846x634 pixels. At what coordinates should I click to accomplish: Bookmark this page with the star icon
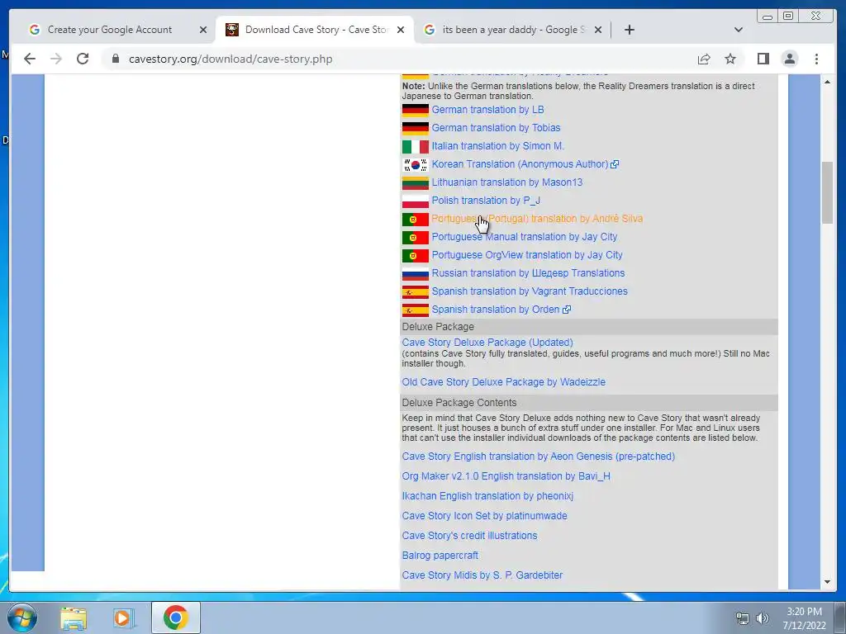click(730, 59)
